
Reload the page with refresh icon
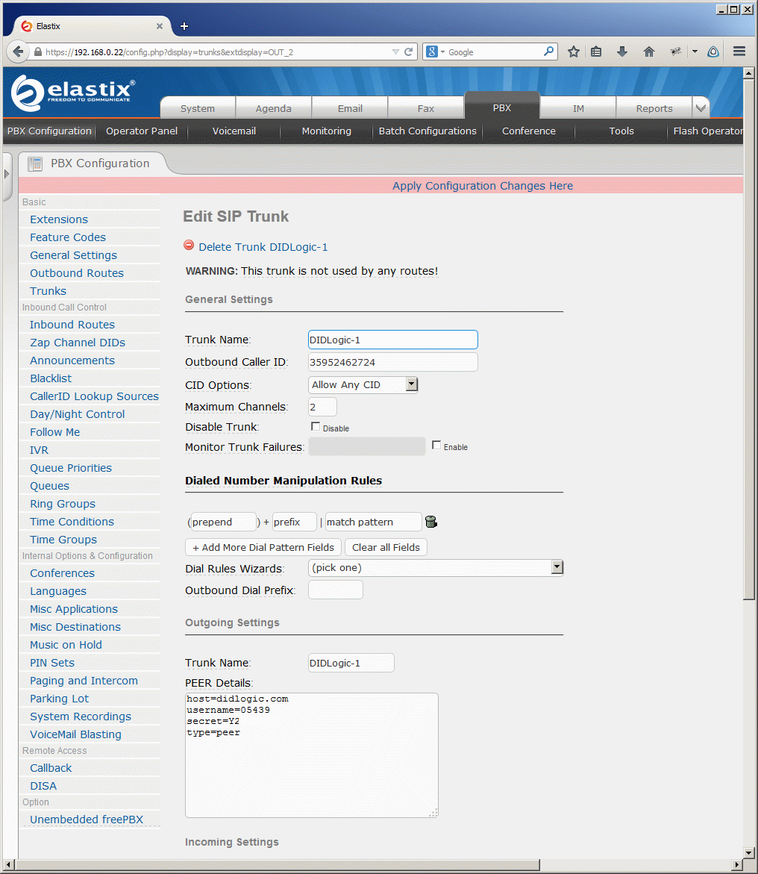point(409,51)
